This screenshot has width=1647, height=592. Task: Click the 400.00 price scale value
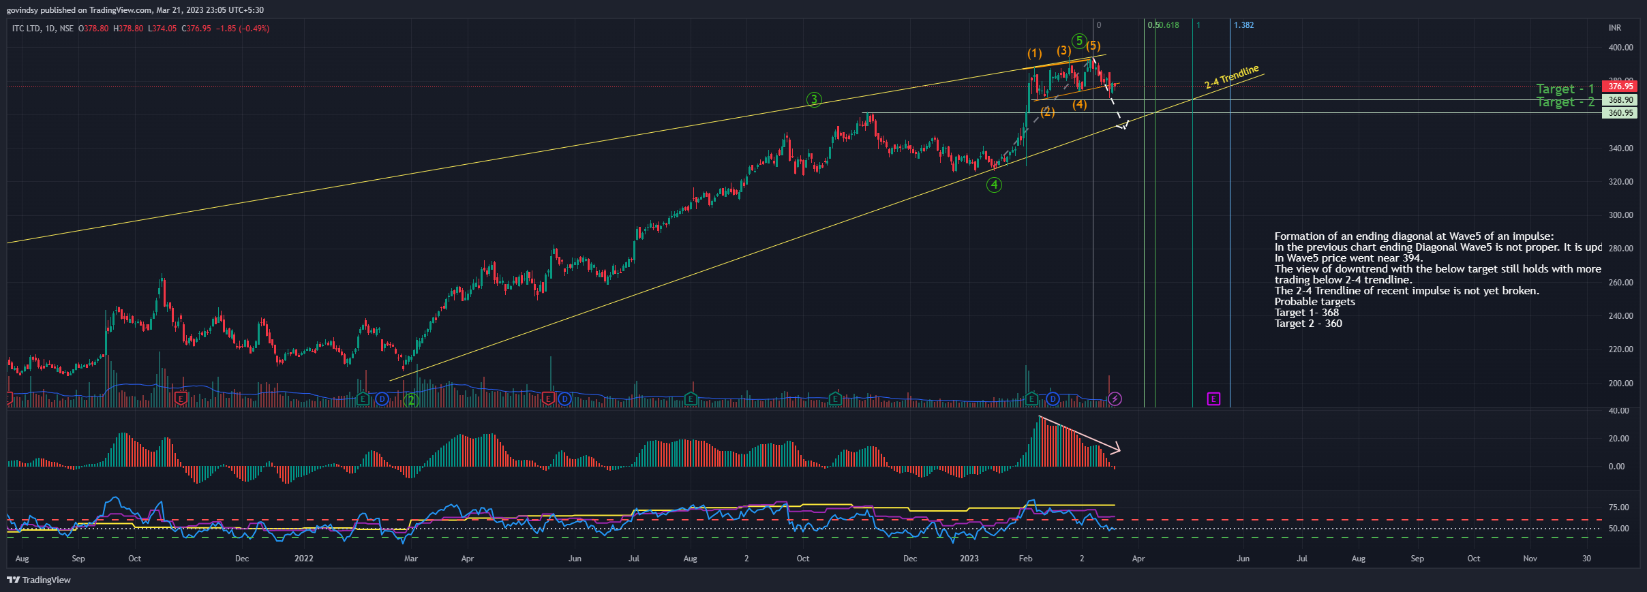[1620, 48]
